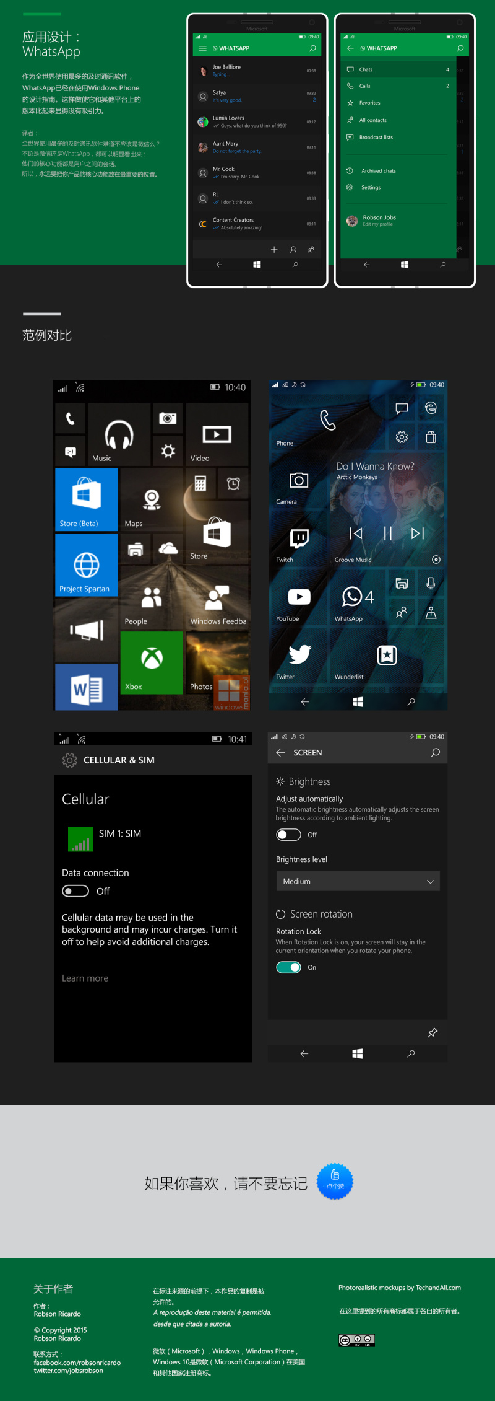Viewport: 495px width, 1401px height.
Task: Open the alarm clock tile
Action: pos(233,483)
